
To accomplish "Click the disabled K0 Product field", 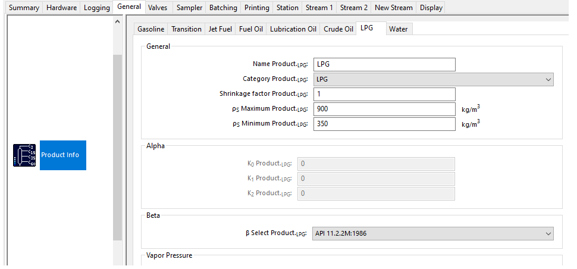I will (376, 164).
